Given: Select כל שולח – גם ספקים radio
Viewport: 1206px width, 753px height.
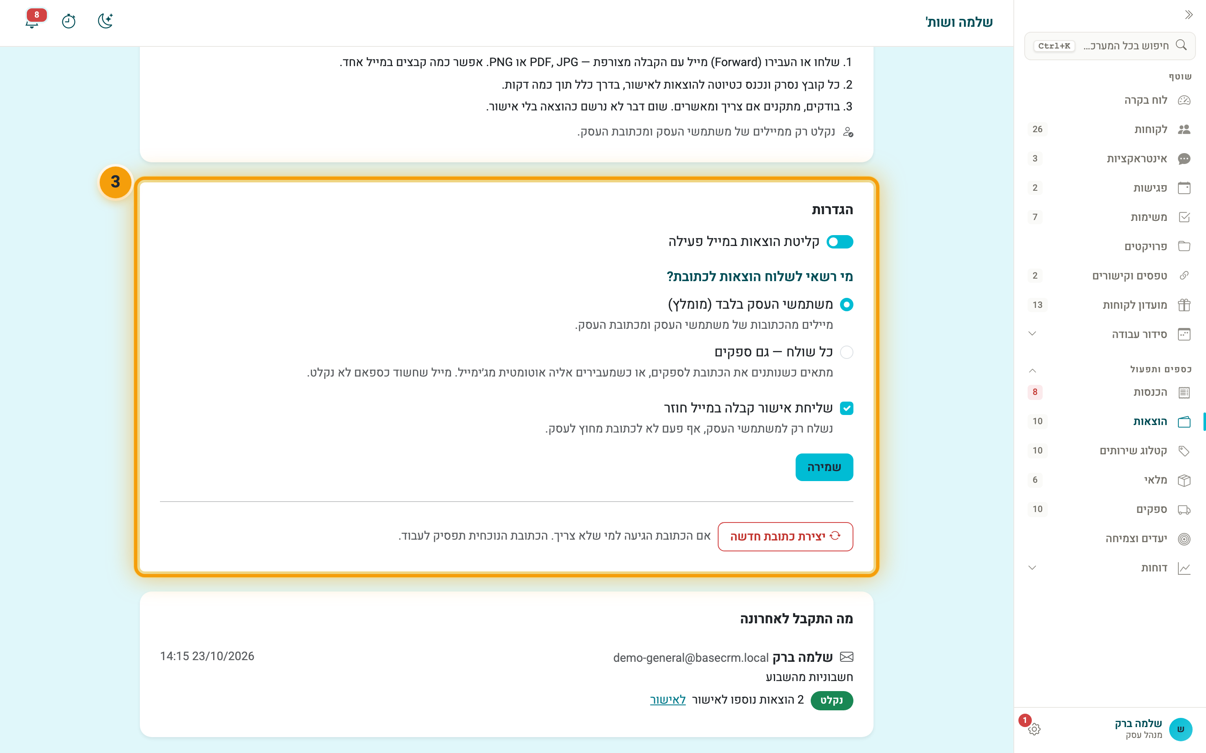Looking at the screenshot, I should (846, 352).
